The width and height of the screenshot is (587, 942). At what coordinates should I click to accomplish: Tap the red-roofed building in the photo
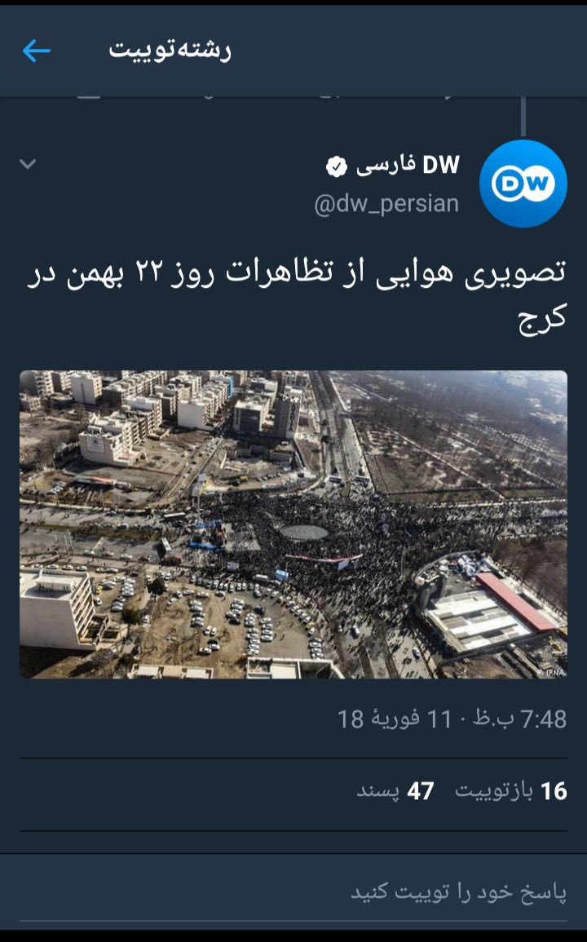coord(515,602)
